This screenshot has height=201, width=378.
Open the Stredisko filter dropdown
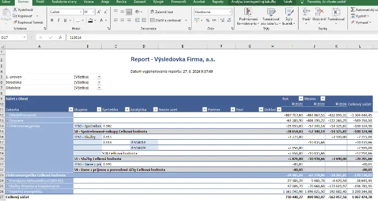(x=99, y=82)
